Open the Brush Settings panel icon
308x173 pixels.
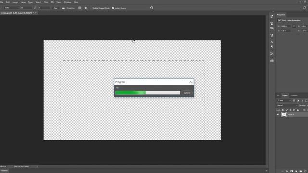click(272, 24)
